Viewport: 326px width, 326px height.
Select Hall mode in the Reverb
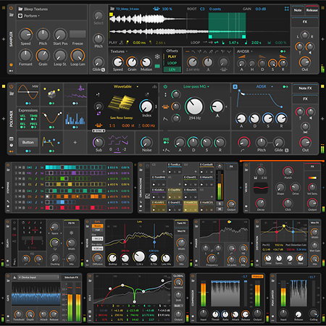point(97,230)
